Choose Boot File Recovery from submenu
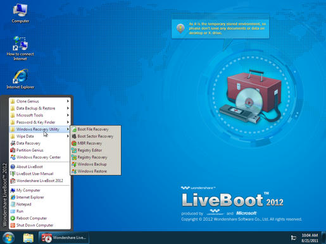326x244 pixels. point(96,130)
